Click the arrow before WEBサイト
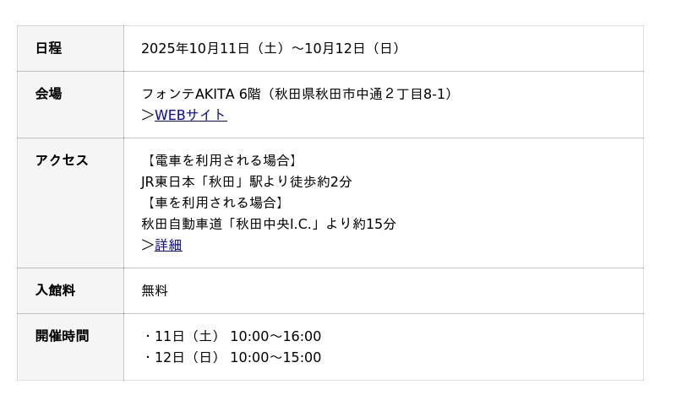The height and width of the screenshot is (406, 676). pyautogui.click(x=147, y=115)
